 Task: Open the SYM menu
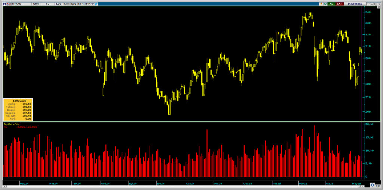[x=81, y=3]
